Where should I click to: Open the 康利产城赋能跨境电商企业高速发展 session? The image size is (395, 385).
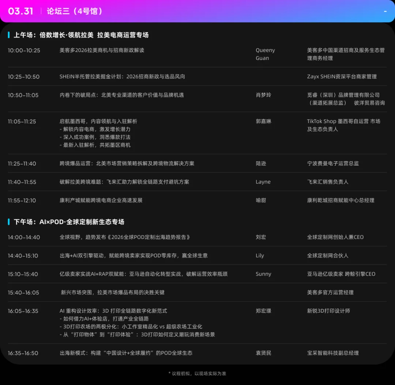coord(101,200)
